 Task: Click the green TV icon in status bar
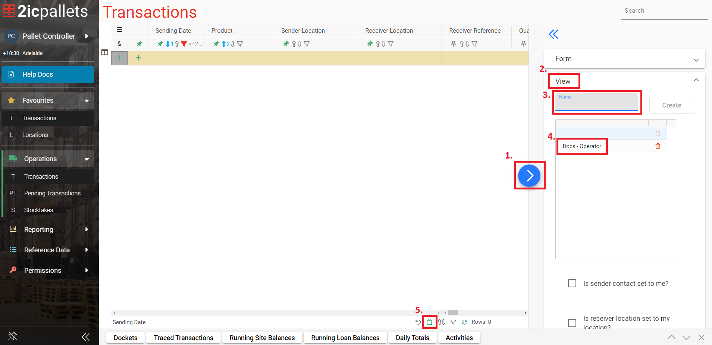point(429,322)
